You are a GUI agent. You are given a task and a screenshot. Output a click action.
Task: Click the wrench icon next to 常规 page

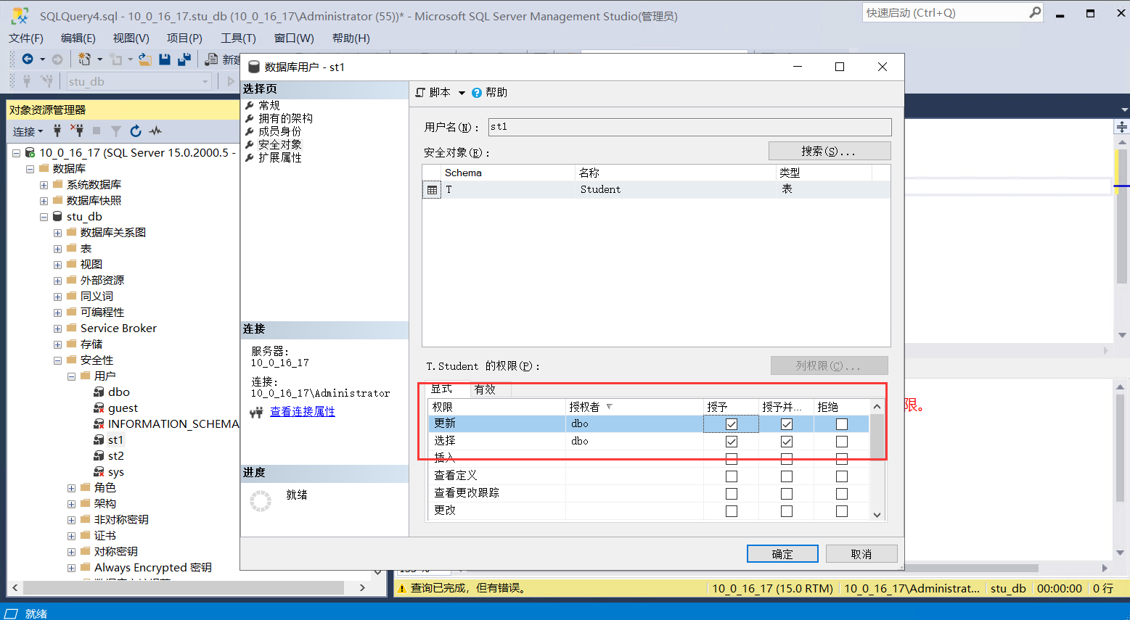coord(250,106)
